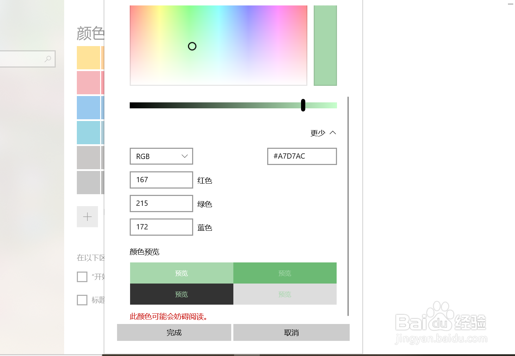Toggle the "开始" checkbox in settings
This screenshot has height=356, width=515.
(82, 277)
